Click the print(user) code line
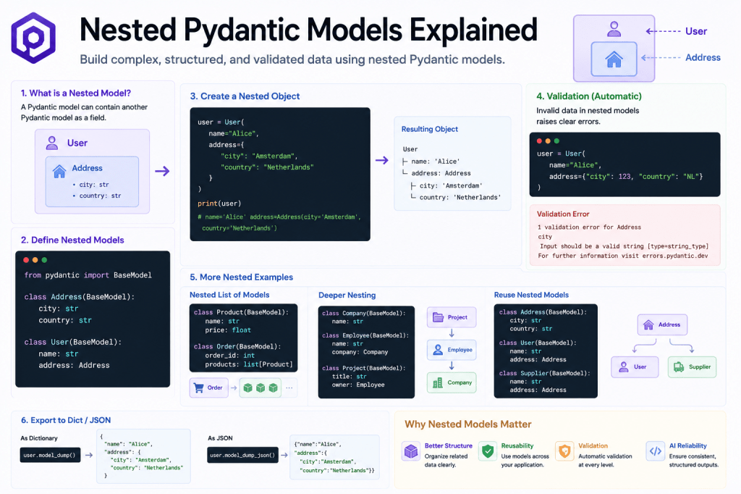The width and height of the screenshot is (741, 494). pyautogui.click(x=219, y=204)
